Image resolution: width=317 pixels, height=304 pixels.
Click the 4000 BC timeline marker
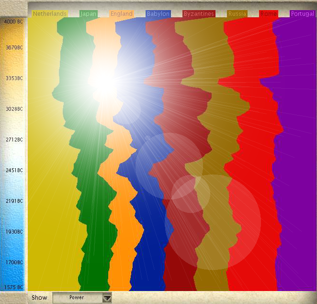(x=12, y=22)
